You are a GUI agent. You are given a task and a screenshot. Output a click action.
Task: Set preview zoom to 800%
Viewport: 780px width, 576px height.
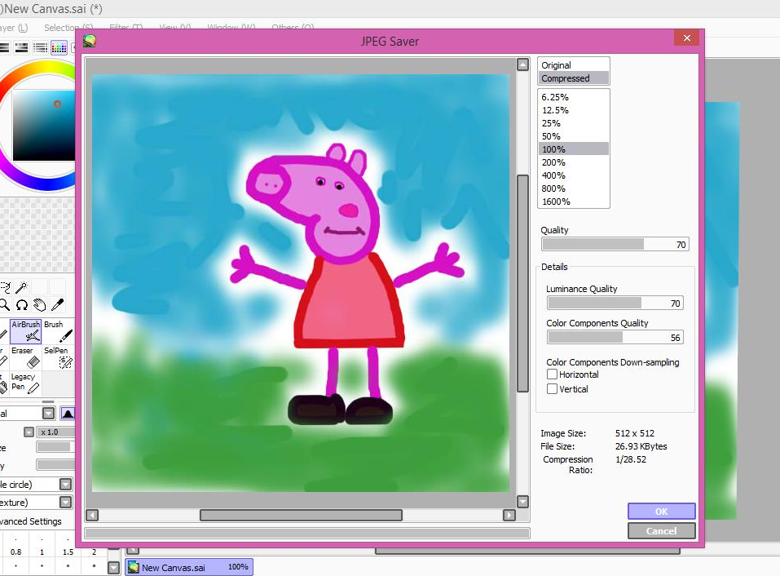click(574, 188)
